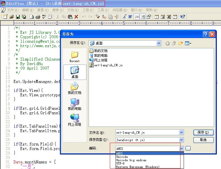Choose Unicode in the encoding list

tap(150, 157)
